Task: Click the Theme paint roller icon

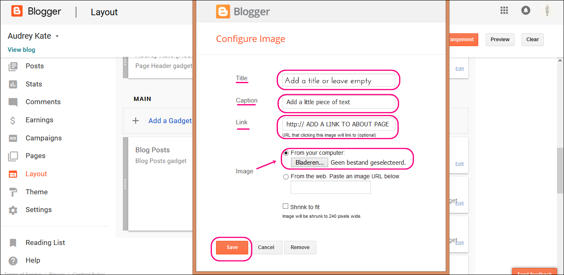Action: (13, 192)
